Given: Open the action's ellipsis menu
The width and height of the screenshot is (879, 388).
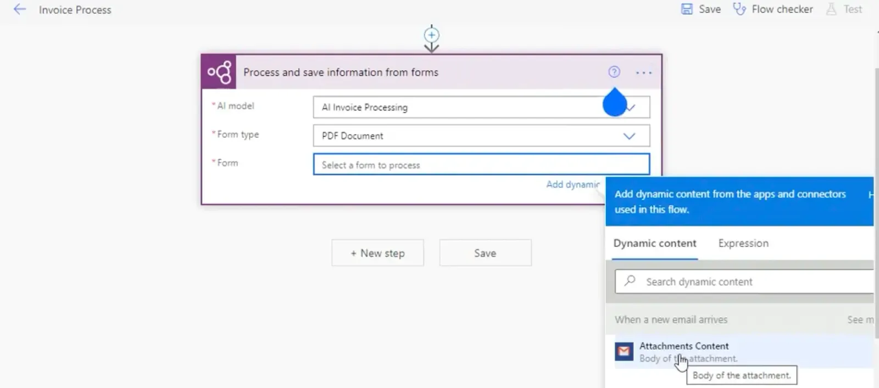Looking at the screenshot, I should (x=643, y=72).
